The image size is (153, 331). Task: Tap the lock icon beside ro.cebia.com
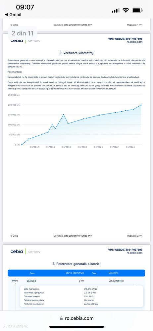click(x=62, y=318)
